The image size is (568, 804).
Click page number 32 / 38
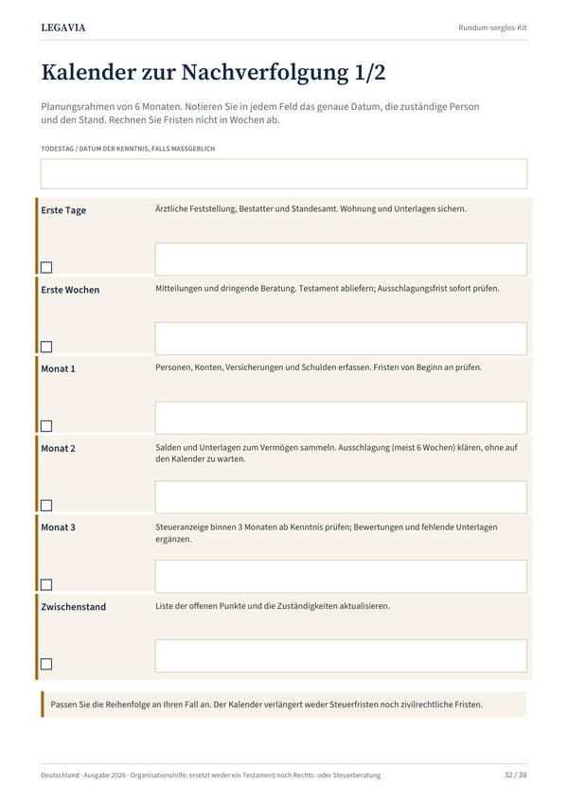tap(515, 775)
